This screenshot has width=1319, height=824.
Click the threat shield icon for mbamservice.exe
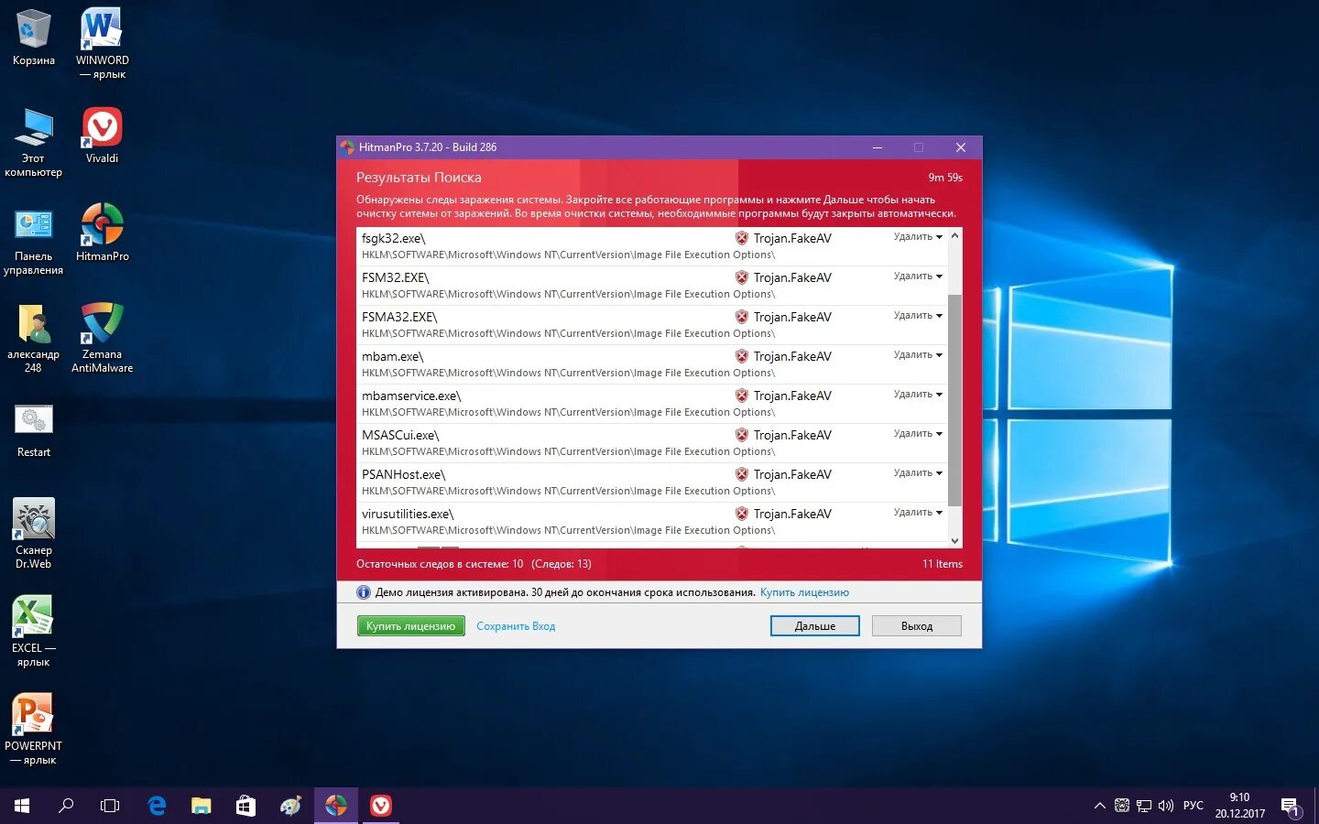point(741,396)
